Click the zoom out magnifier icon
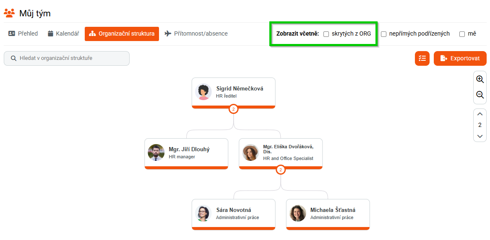 tap(480, 95)
